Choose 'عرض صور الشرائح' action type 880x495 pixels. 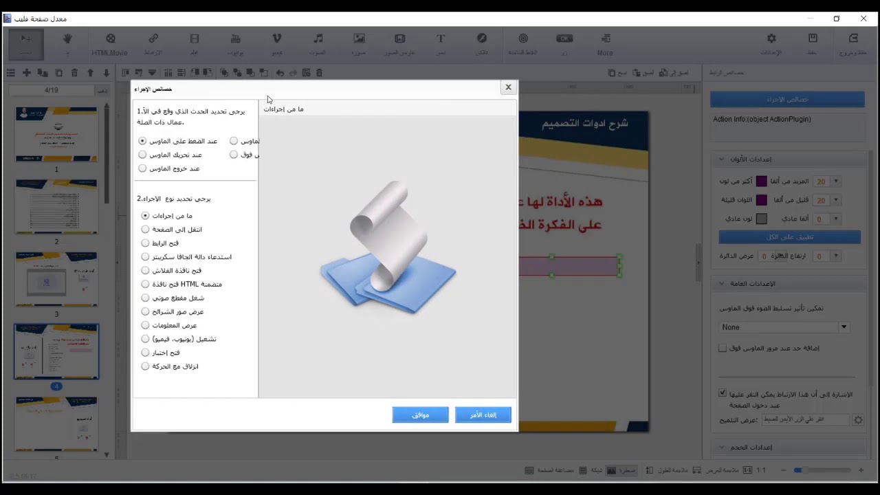pyautogui.click(x=145, y=311)
